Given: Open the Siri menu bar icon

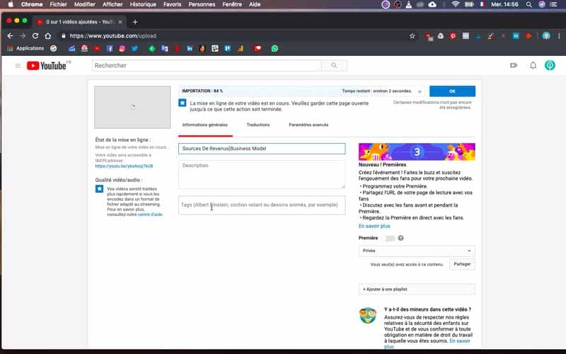Looking at the screenshot, I should tap(542, 4).
